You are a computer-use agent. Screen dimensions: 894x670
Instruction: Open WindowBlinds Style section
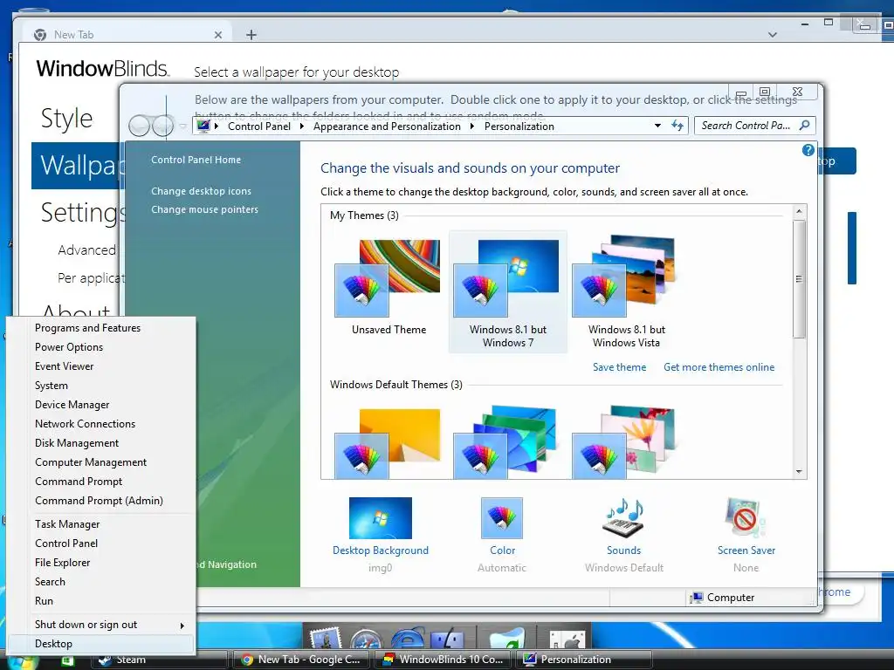pos(66,119)
